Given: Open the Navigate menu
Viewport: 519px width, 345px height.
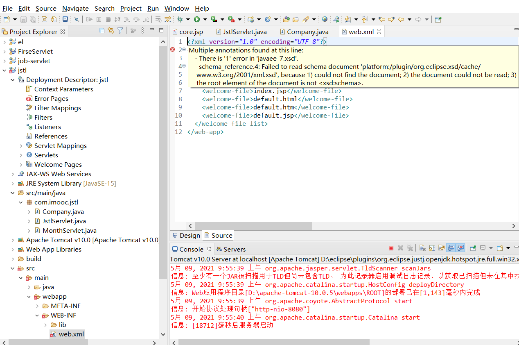Looking at the screenshot, I should [x=75, y=8].
